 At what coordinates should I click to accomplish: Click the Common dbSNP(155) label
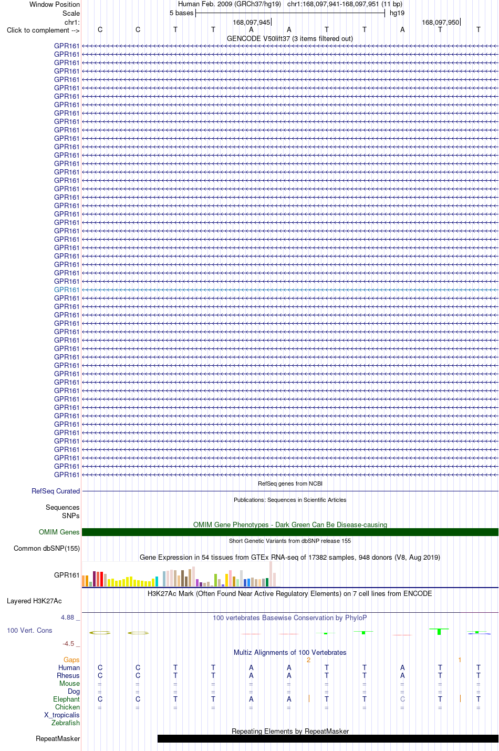pos(47,548)
